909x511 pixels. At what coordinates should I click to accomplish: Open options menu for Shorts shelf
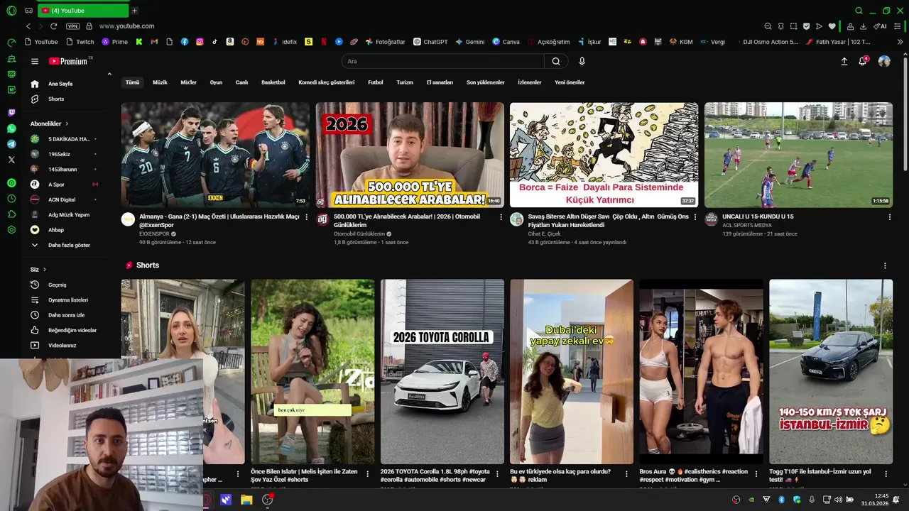(885, 265)
